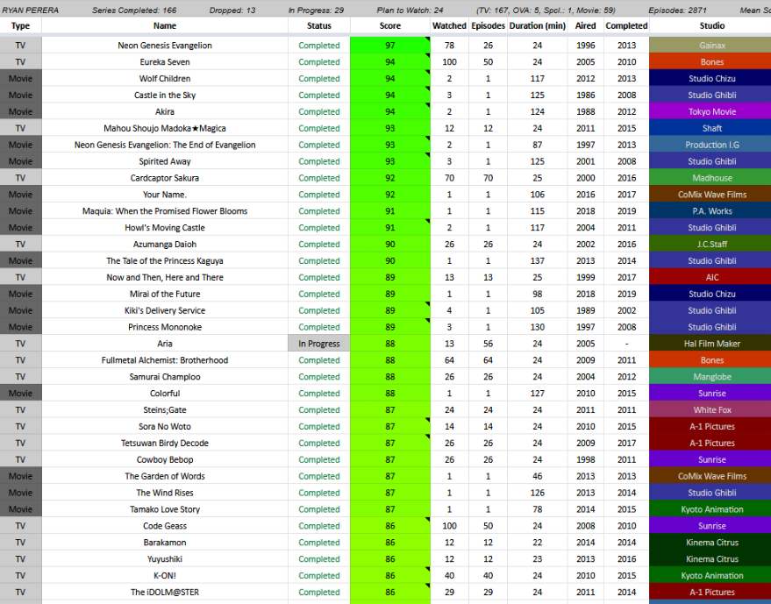Select the Plan to Watch: 24 summary
The image size is (771, 604).
(410, 11)
